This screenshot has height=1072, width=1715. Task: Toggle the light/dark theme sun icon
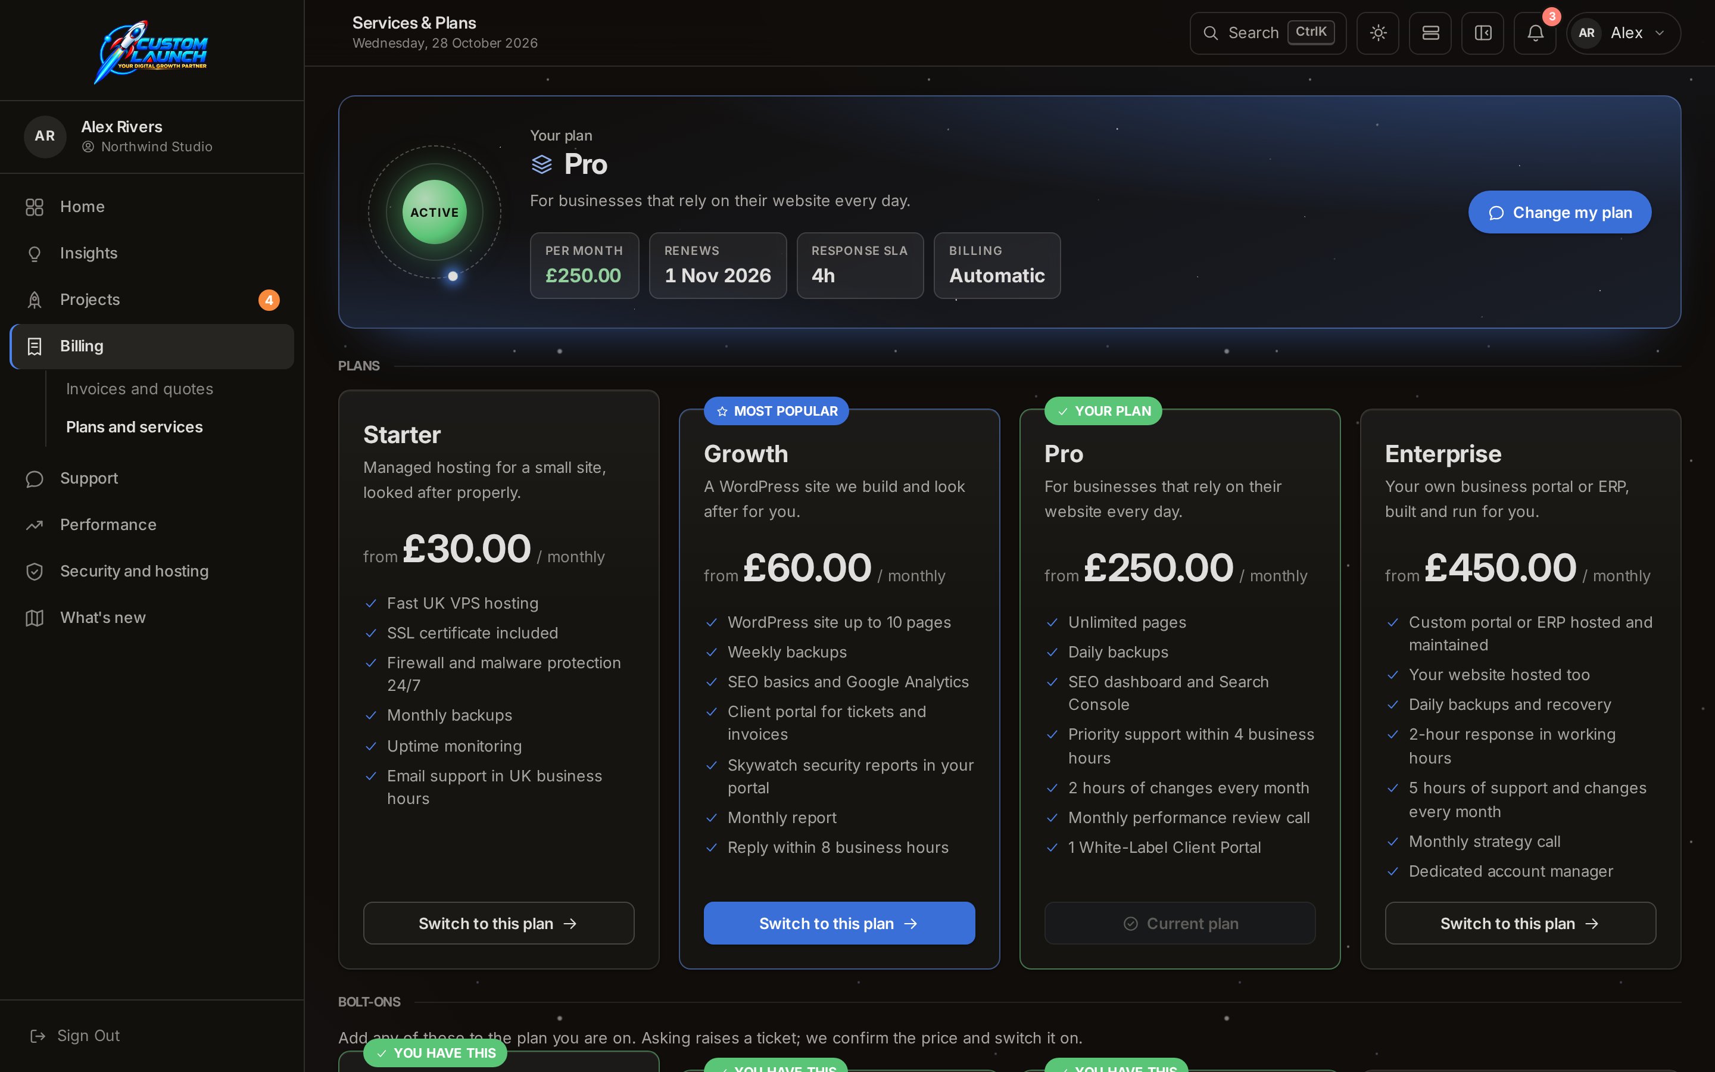(1378, 33)
